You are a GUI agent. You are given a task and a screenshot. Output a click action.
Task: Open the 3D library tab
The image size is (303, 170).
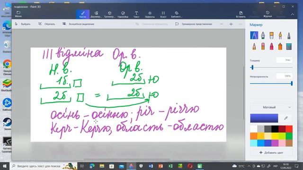177,14
